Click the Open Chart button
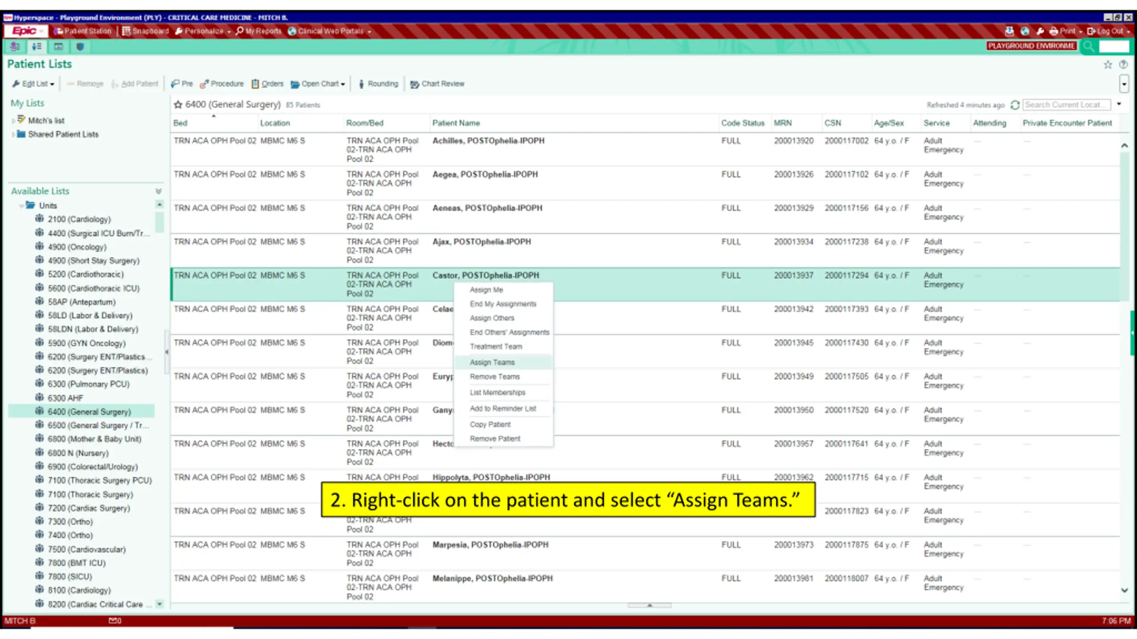The height and width of the screenshot is (639, 1137). point(318,84)
